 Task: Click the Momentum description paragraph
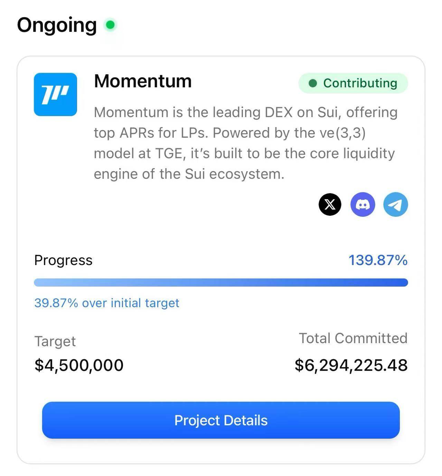[x=245, y=143]
